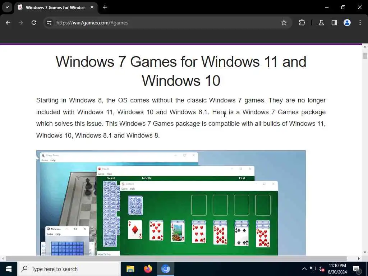Click the vertical scrollbar up arrow
Image resolution: width=368 pixels, height=276 pixels.
click(365, 47)
